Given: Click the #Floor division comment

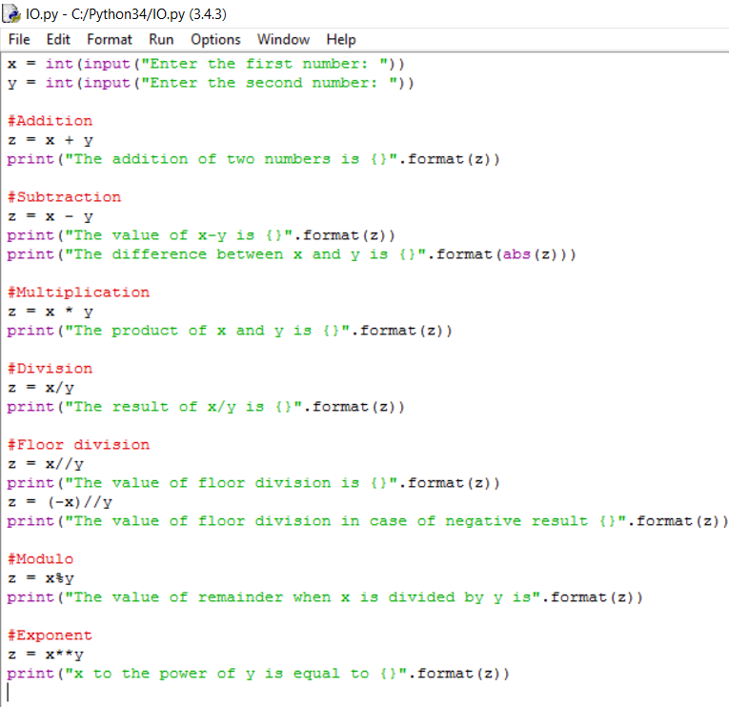Looking at the screenshot, I should click(x=78, y=445).
